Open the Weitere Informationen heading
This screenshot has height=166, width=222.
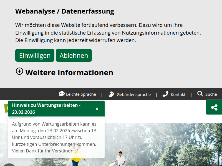click(x=69, y=72)
